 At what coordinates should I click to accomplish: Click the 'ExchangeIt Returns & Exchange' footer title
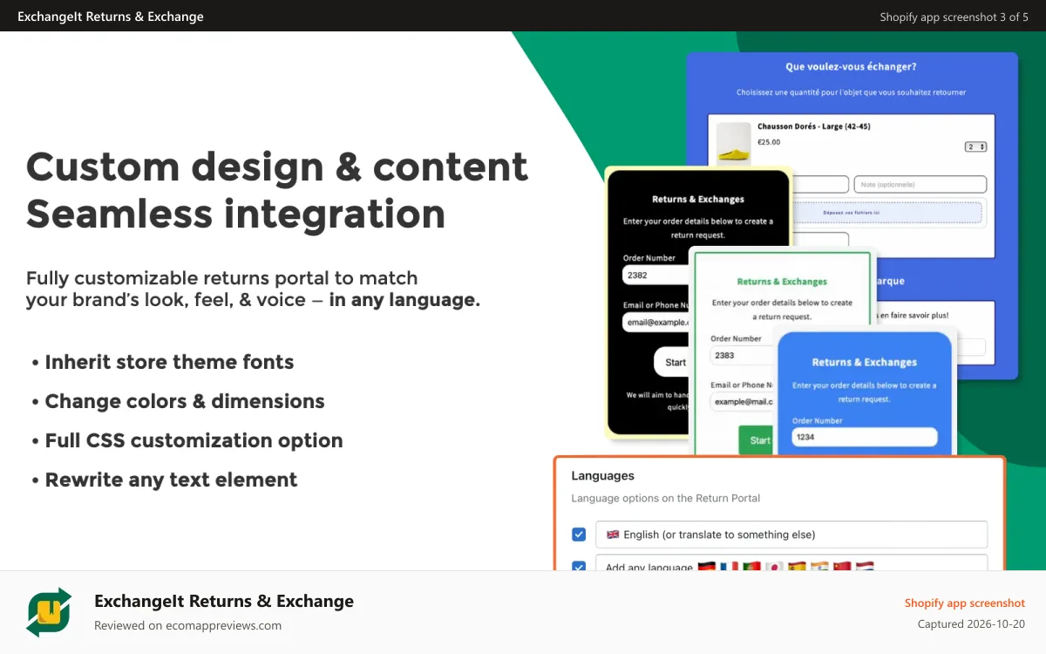(224, 601)
